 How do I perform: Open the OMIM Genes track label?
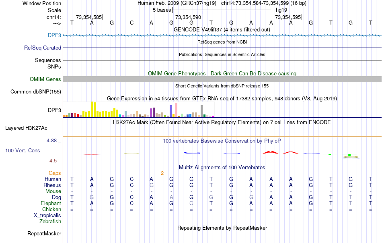coord(45,79)
